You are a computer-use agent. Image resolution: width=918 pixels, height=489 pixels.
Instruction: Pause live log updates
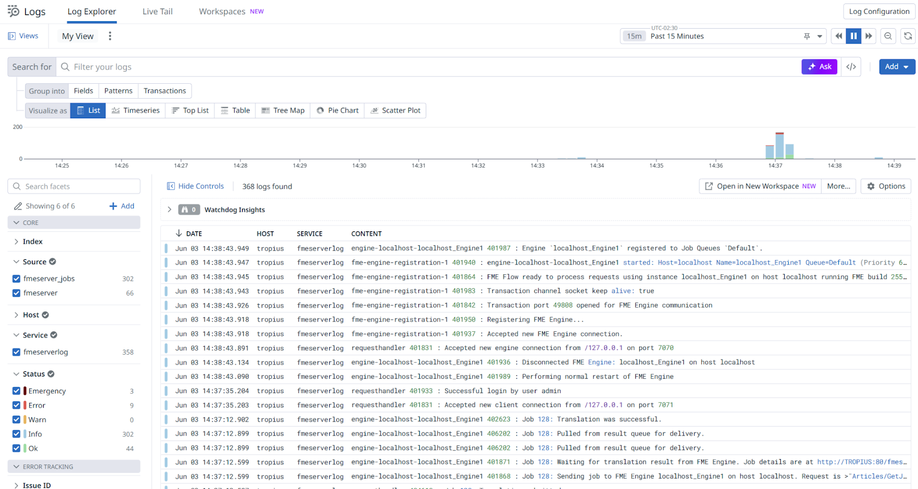(854, 36)
